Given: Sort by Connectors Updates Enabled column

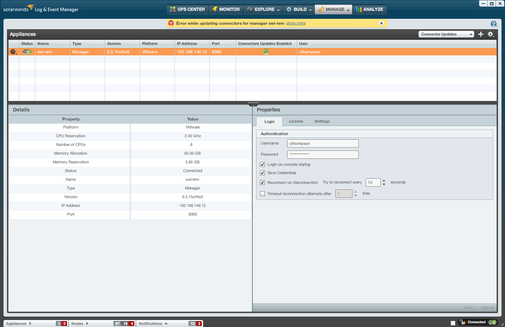Looking at the screenshot, I should [266, 44].
